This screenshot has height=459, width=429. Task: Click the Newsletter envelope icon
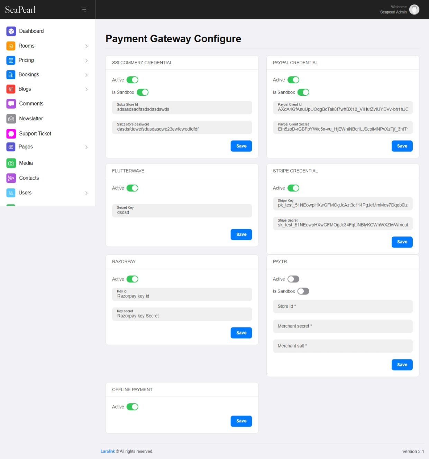11,119
